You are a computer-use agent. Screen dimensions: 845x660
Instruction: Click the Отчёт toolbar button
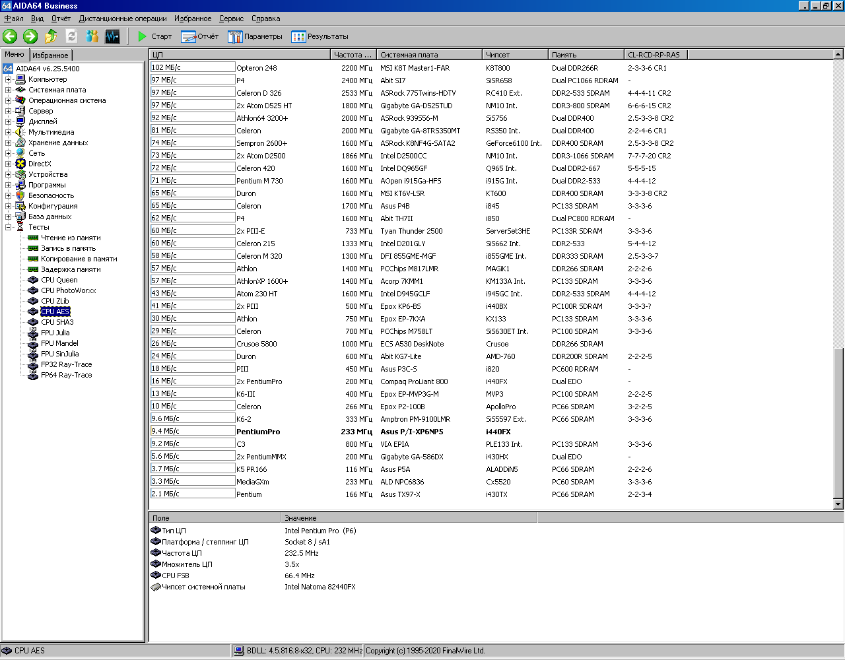[199, 36]
